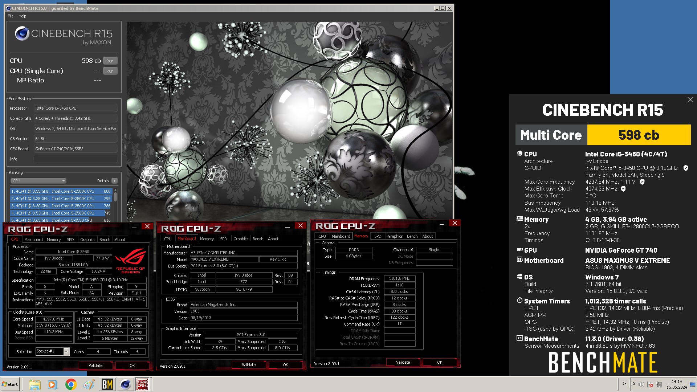
Task: Click the Processor field Intel Core i5-3450 CPU
Action: point(76,108)
